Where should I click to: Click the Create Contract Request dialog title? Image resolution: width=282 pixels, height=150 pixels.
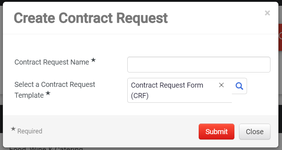[91, 18]
